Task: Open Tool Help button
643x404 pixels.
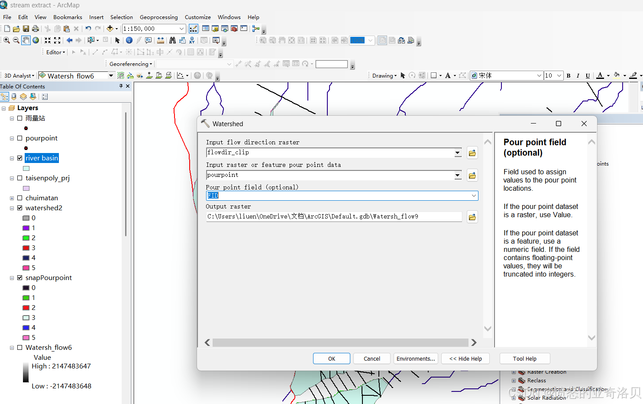Action: point(525,358)
